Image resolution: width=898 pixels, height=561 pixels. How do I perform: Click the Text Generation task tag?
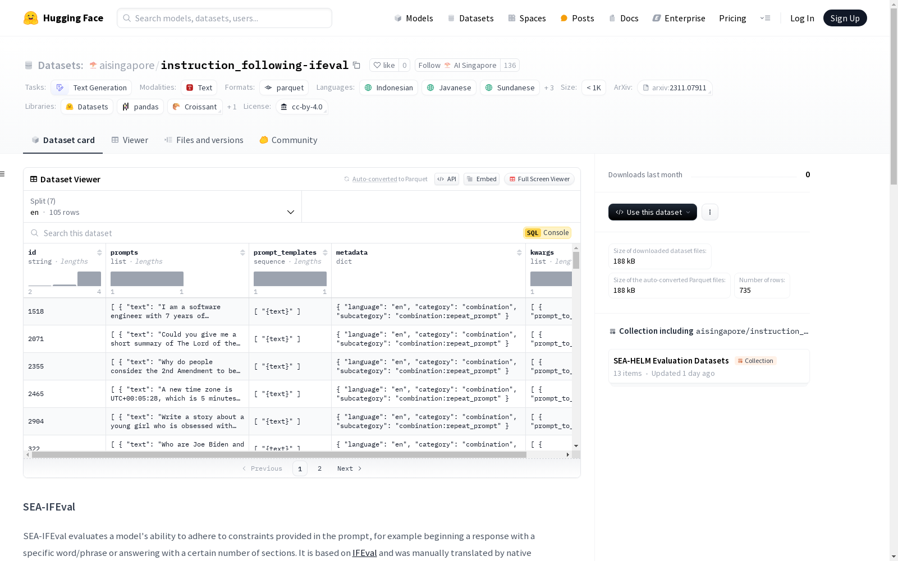(x=91, y=88)
